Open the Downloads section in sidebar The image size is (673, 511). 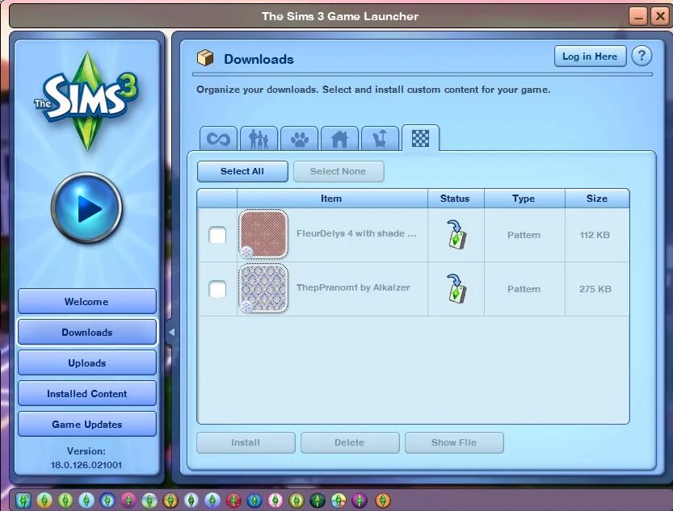87,333
